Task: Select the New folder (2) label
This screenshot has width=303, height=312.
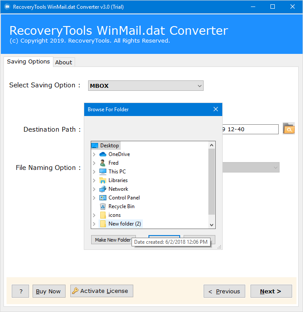Action: (125, 224)
